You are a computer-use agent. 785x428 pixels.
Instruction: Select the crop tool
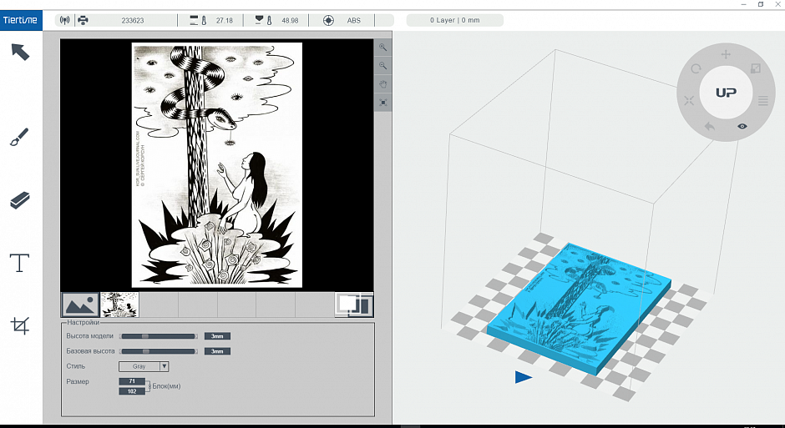click(19, 325)
